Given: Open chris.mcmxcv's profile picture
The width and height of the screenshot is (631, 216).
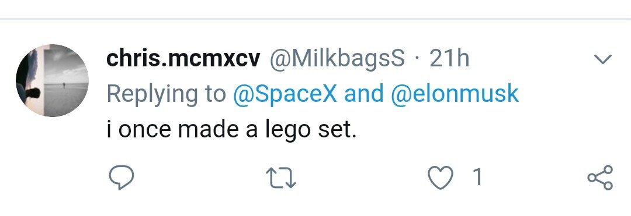Looking at the screenshot, I should (53, 80).
